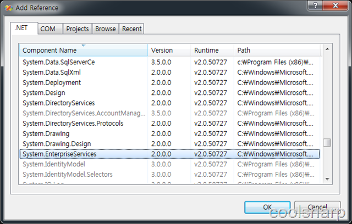This screenshot has width=352, height=224.
Task: Show the Recent tab
Action: 131,29
